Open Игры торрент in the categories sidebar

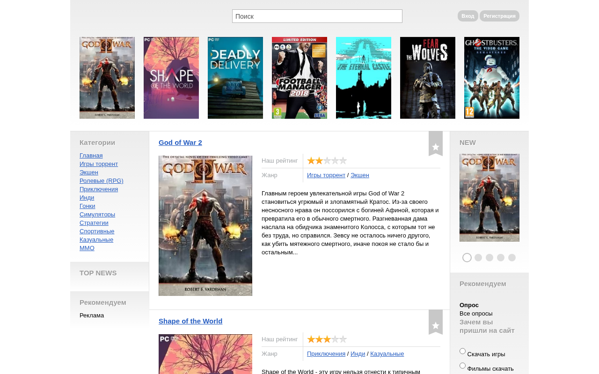99,164
